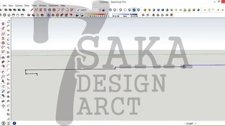Minimize the SketchUp Pro window

pos(214,2)
